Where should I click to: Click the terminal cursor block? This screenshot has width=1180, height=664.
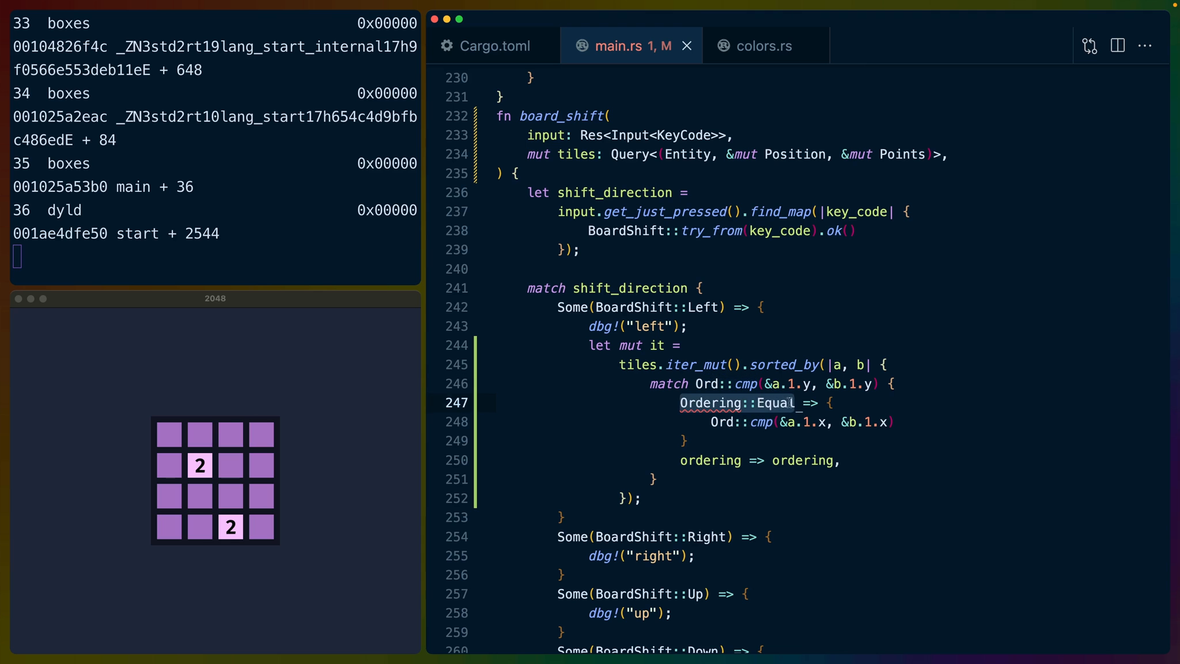pos(17,256)
